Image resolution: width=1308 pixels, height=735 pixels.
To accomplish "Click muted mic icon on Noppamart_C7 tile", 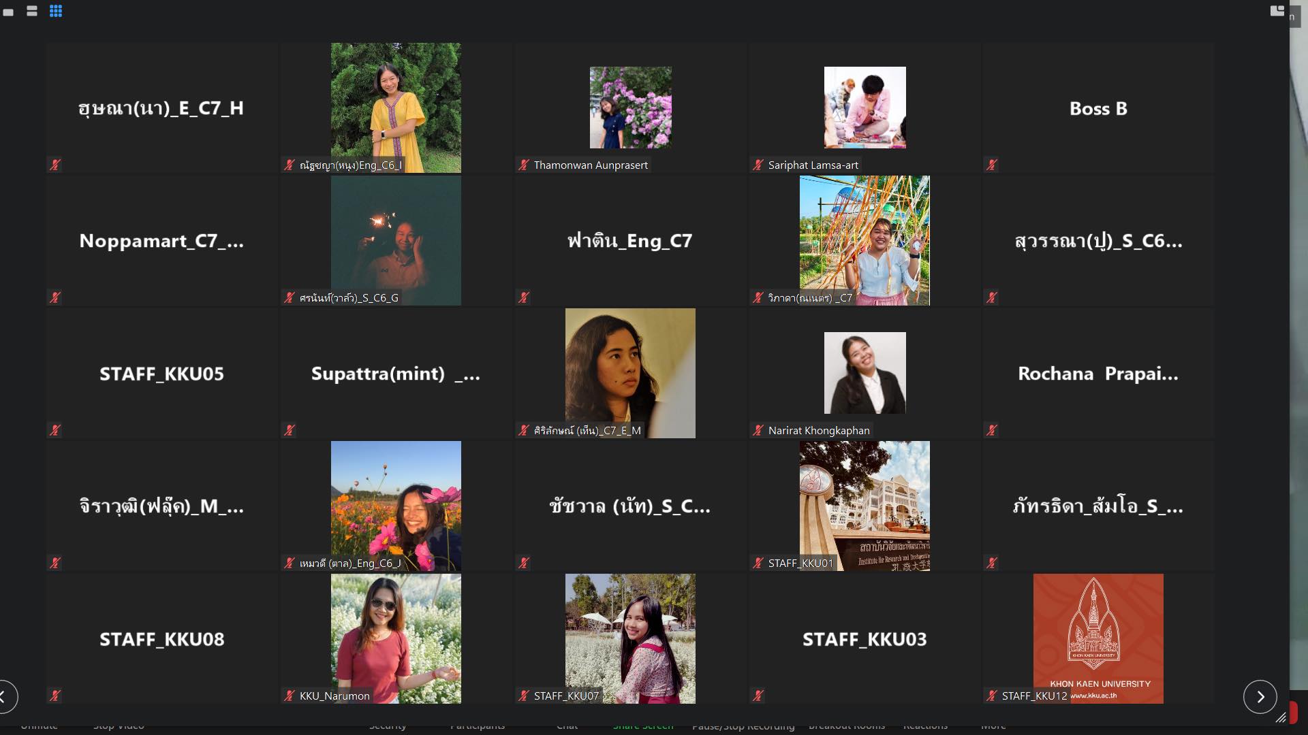I will (x=55, y=297).
